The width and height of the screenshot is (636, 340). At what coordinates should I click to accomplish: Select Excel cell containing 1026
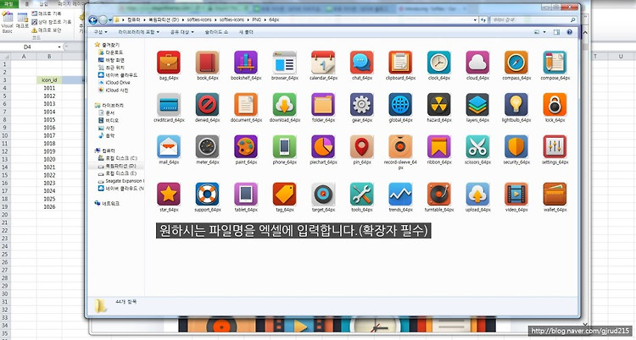coord(49,207)
